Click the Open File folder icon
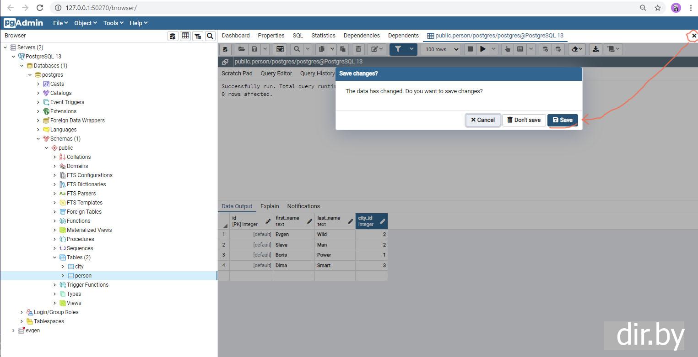 (241, 49)
